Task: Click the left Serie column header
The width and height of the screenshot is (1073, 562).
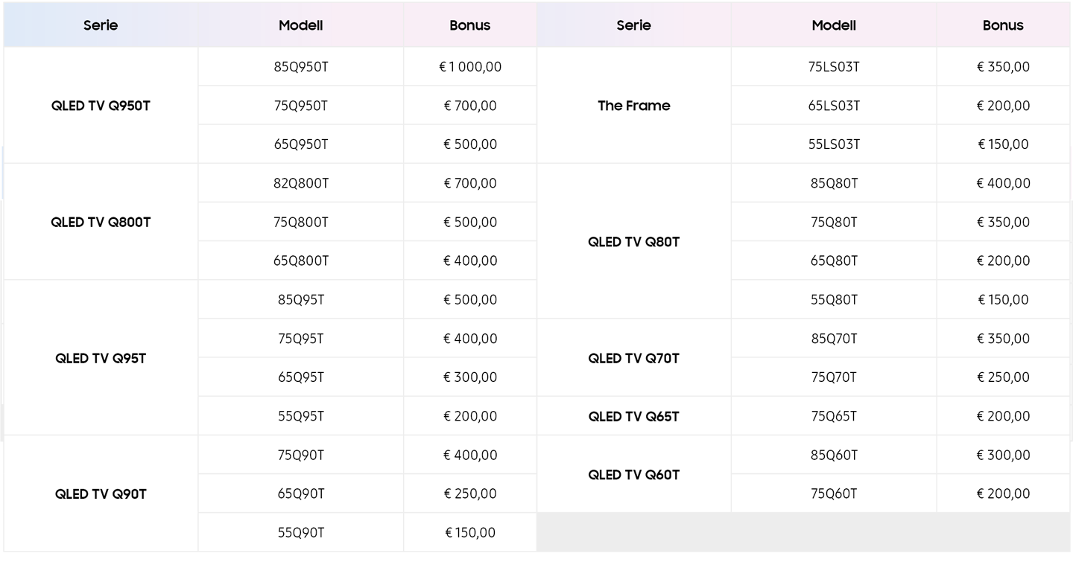Action: [101, 25]
